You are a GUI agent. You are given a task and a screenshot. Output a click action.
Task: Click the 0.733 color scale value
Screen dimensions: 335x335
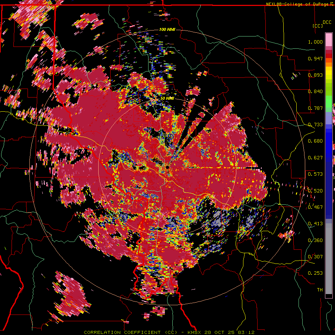(315, 125)
